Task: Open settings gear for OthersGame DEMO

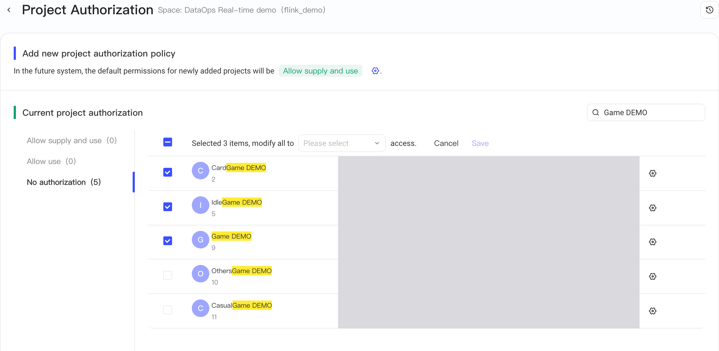Action: point(652,276)
